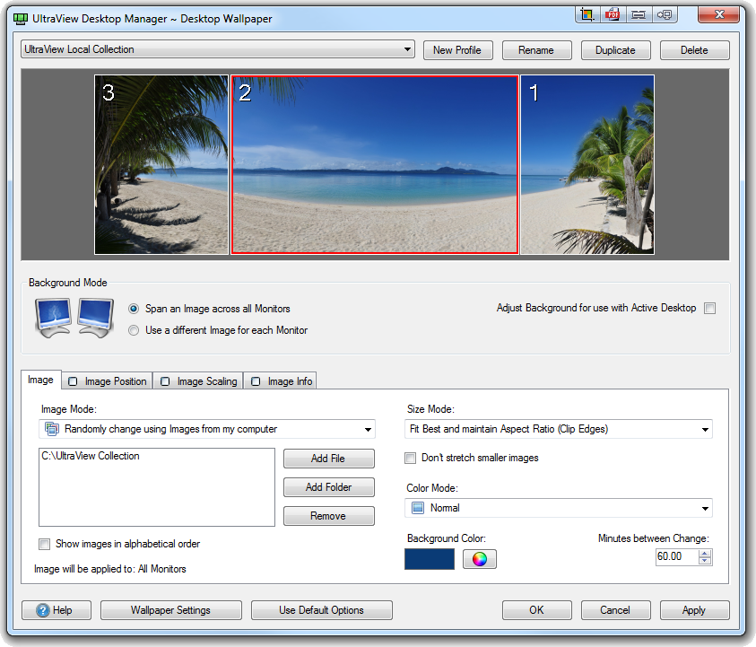Viewport: 756px width, 647px height.
Task: Enable Adjust Background for Active Desktop checkbox
Action: coord(709,309)
